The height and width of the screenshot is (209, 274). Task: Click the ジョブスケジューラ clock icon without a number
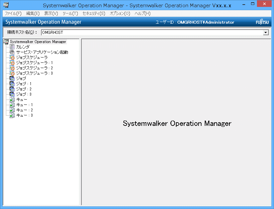point(12,58)
